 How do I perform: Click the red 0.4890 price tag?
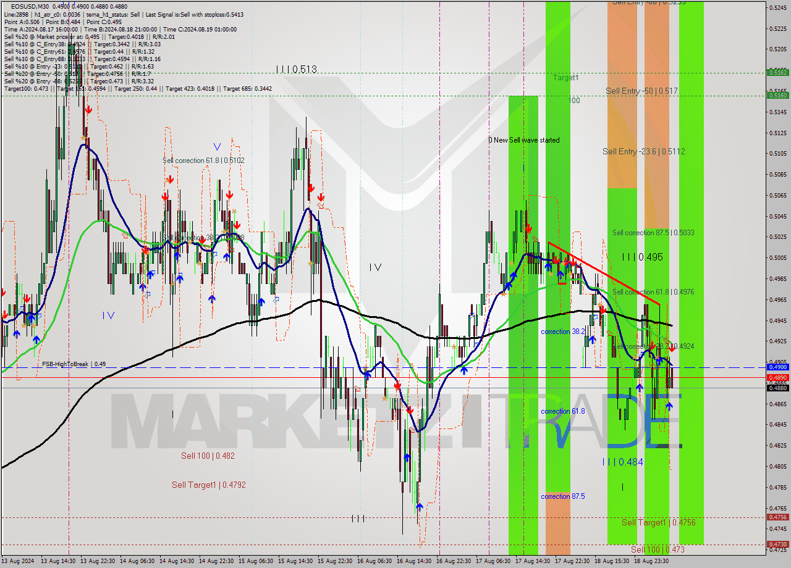point(777,377)
